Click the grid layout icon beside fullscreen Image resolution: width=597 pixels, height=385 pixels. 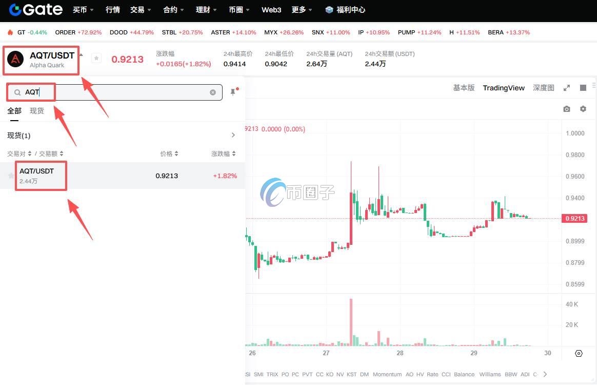(583, 88)
